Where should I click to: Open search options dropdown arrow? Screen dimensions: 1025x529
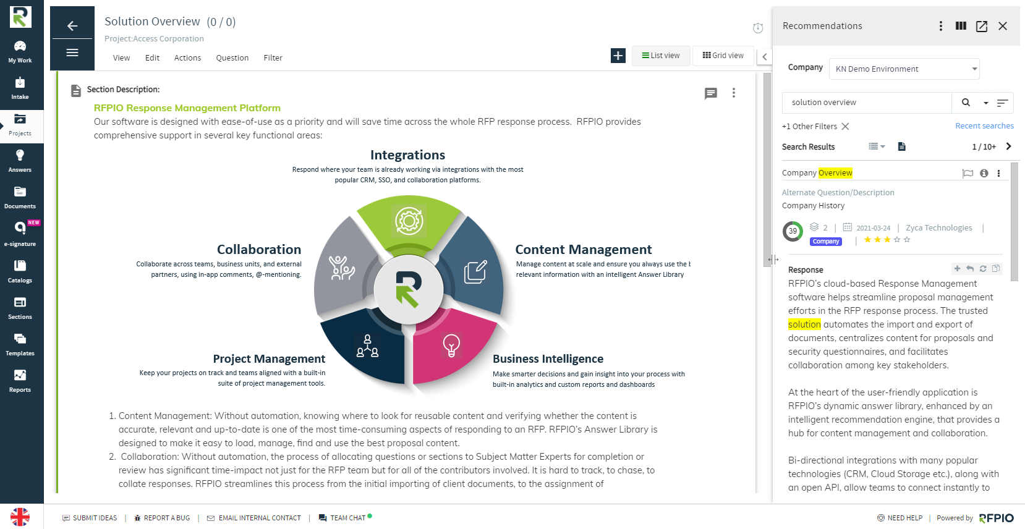coord(986,103)
